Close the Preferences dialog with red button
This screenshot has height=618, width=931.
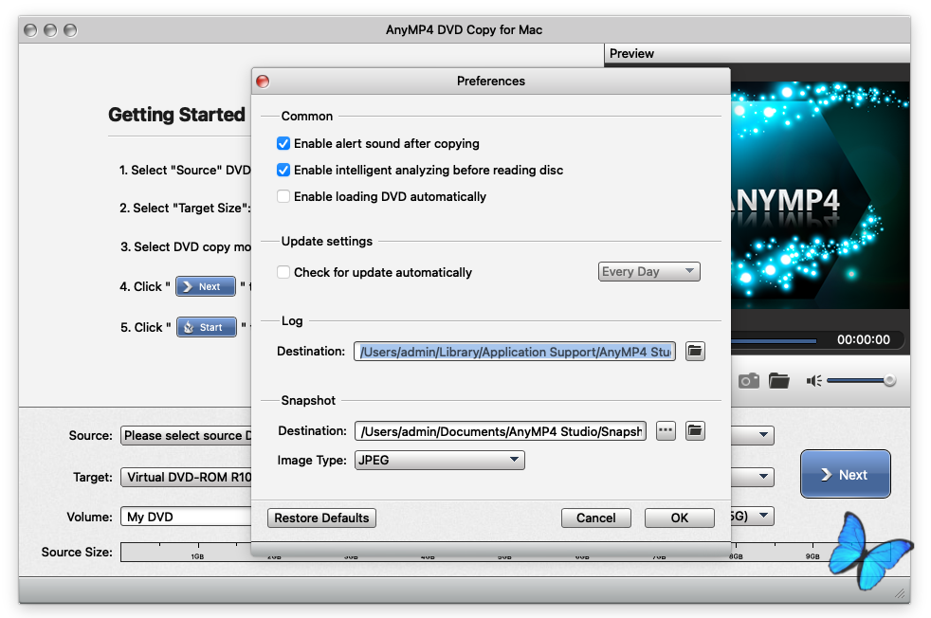click(x=264, y=82)
